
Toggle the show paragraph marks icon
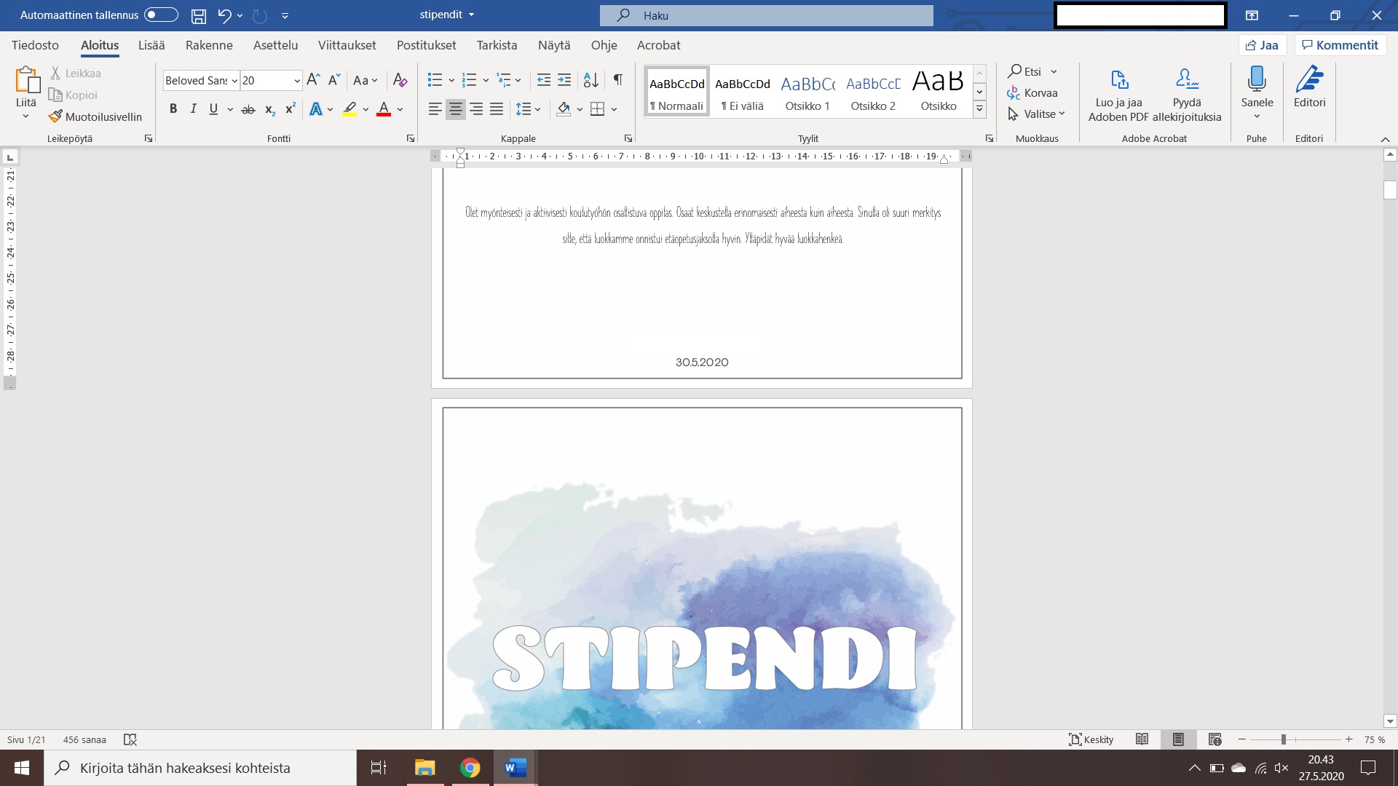617,80
